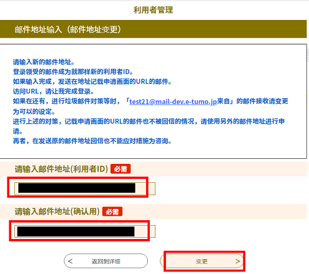Click the line starting with 如果输入完成，发送在地址

92,82
